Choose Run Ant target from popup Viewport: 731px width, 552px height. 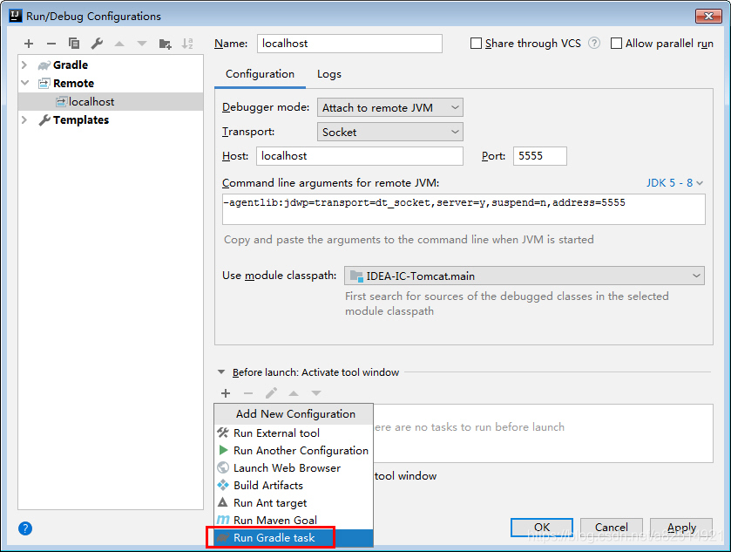(x=294, y=502)
